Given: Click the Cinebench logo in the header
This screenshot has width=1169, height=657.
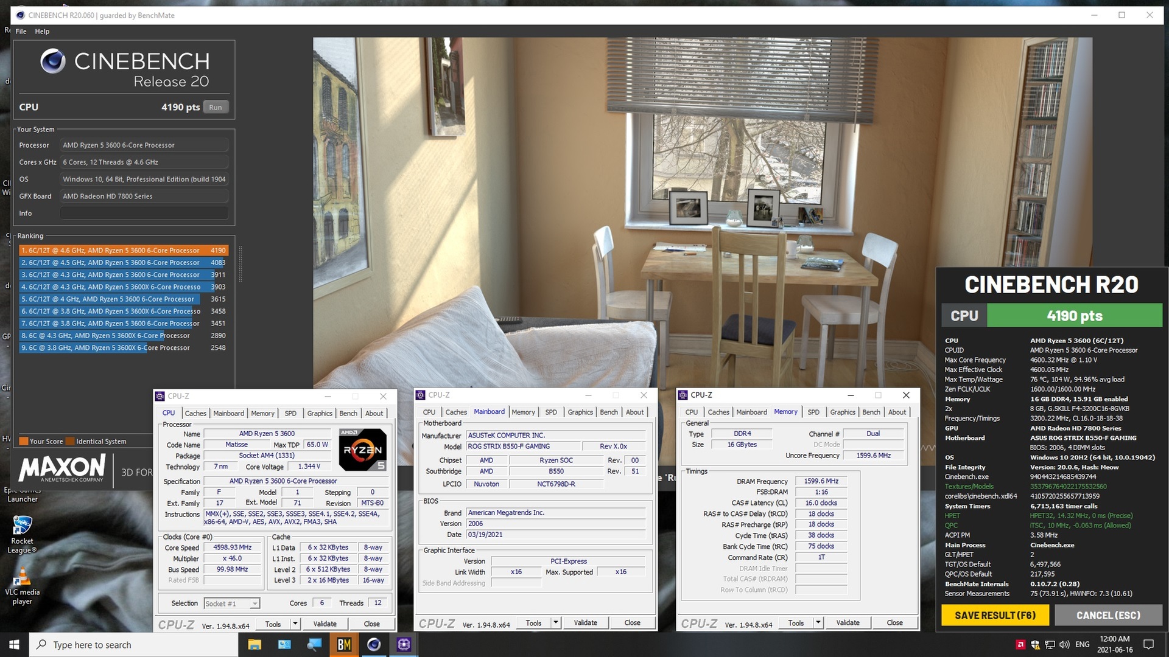Looking at the screenshot, I should pos(53,61).
